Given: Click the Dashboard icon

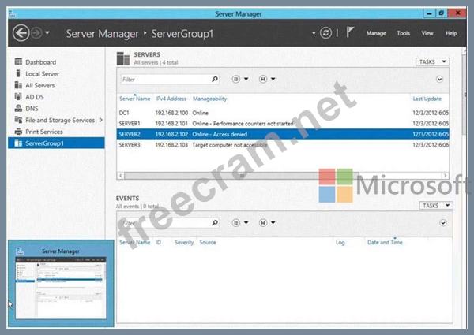Looking at the screenshot, I should [18, 61].
